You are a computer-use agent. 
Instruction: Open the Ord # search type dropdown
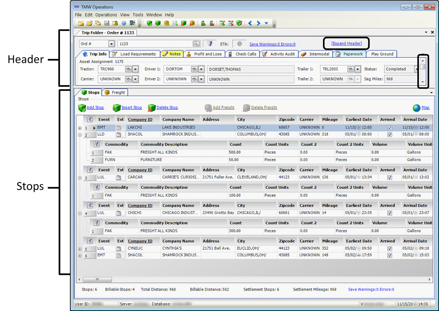pos(112,44)
